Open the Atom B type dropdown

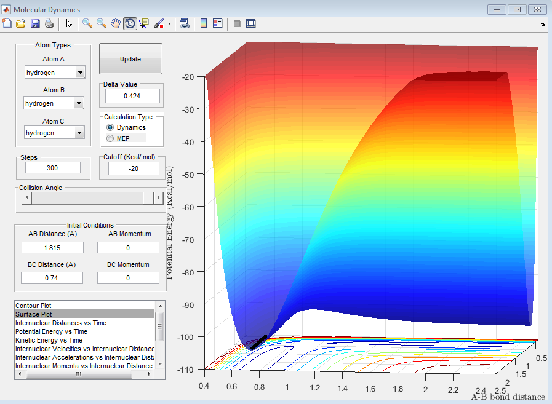pyautogui.click(x=79, y=103)
